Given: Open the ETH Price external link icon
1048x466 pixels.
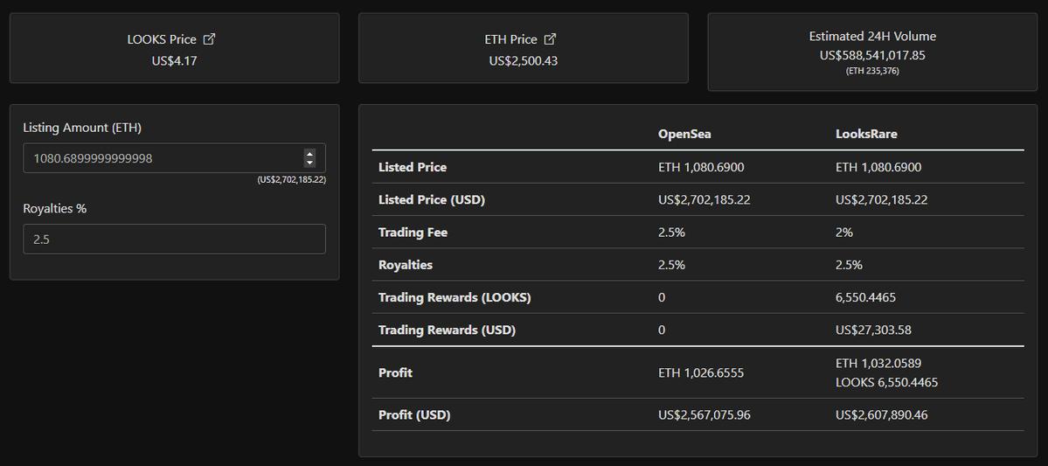Looking at the screenshot, I should coord(550,39).
